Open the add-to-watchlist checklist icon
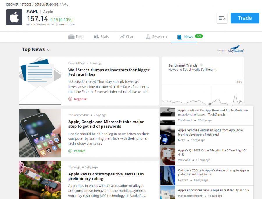The image size is (262, 199). 222,18
